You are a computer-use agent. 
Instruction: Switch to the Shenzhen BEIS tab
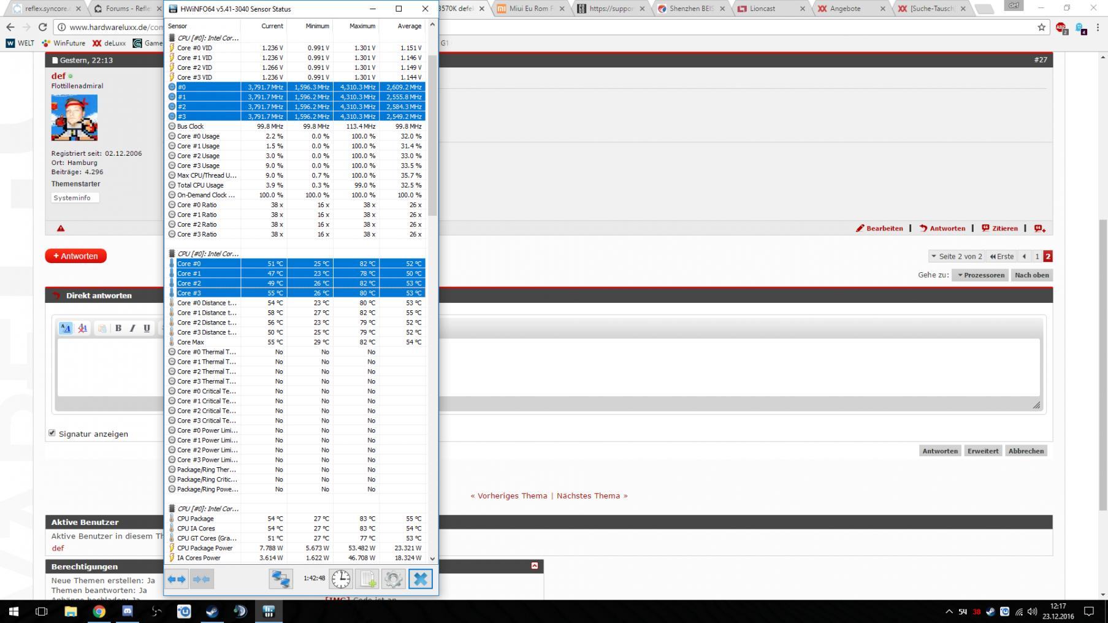pyautogui.click(x=691, y=9)
